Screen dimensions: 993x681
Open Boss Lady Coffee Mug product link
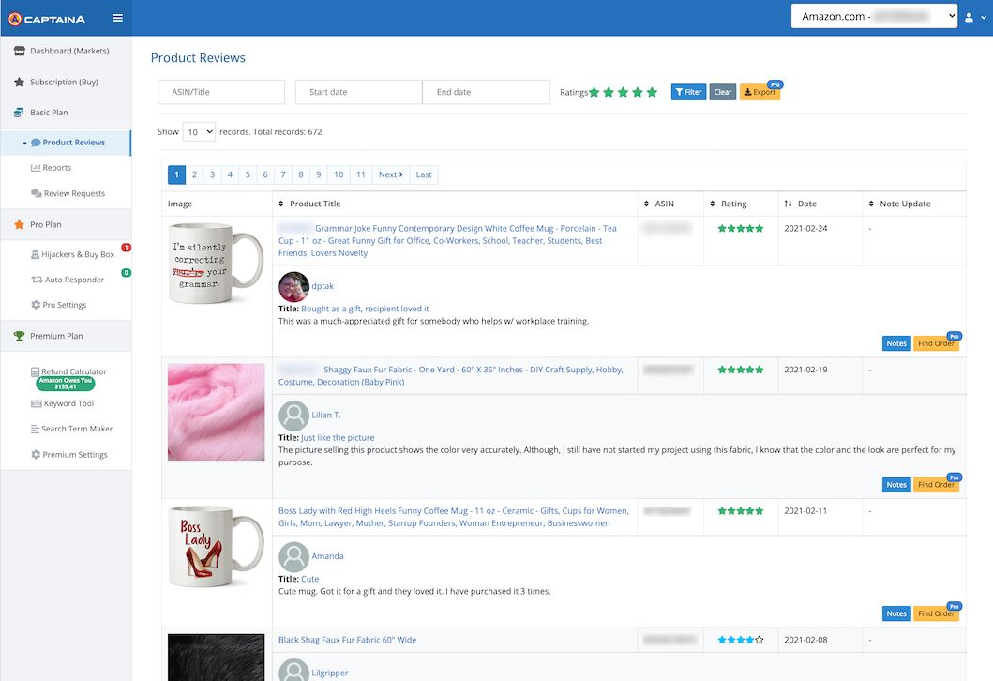pos(454,517)
